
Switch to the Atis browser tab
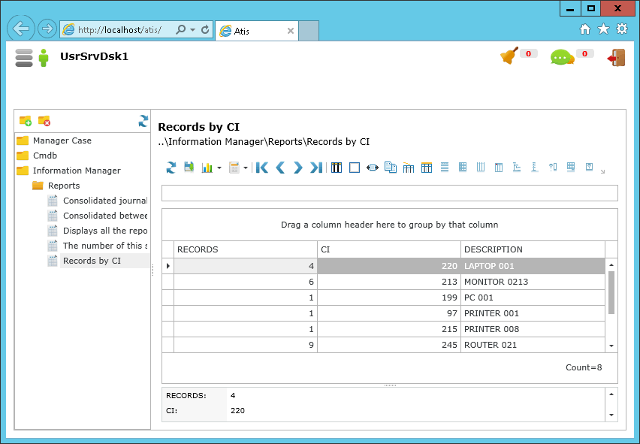(256, 31)
